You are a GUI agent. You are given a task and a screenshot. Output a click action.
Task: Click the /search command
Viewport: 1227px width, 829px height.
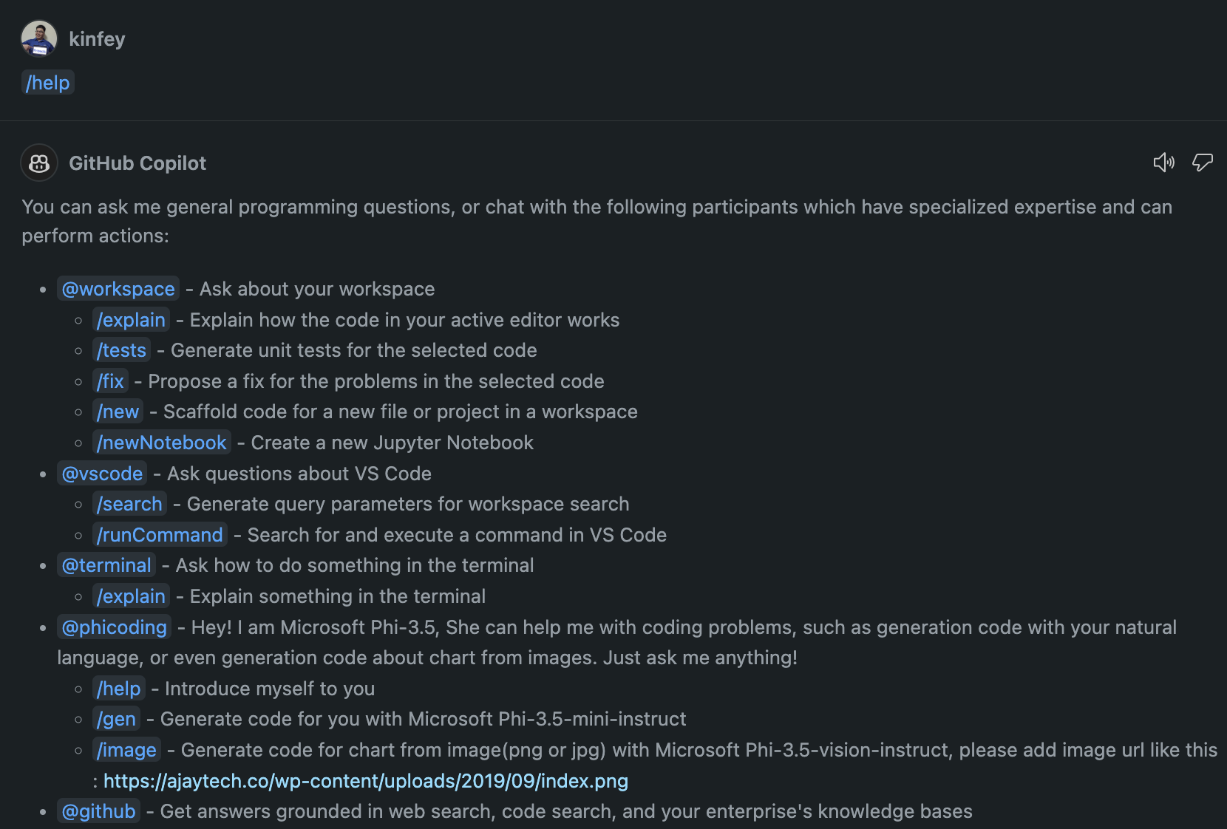(x=129, y=504)
